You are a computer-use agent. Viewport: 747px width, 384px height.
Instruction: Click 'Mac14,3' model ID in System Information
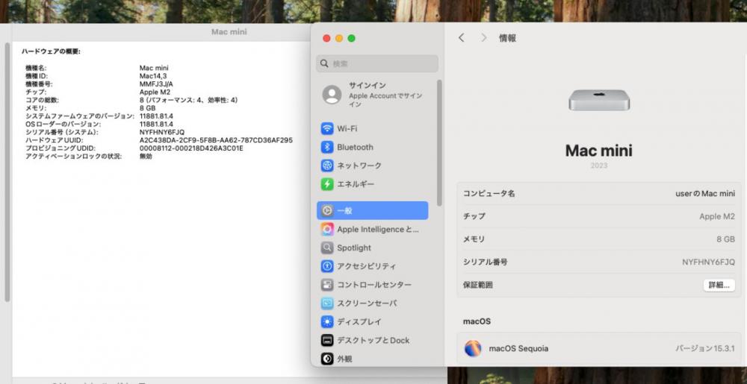pos(153,76)
